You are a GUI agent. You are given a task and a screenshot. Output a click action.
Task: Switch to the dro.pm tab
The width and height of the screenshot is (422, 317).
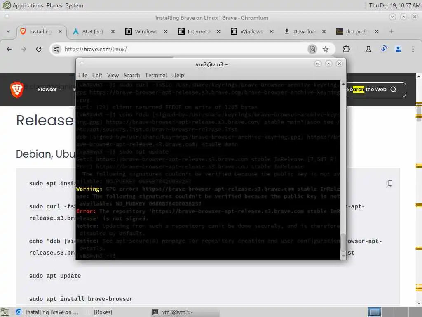[x=356, y=31]
